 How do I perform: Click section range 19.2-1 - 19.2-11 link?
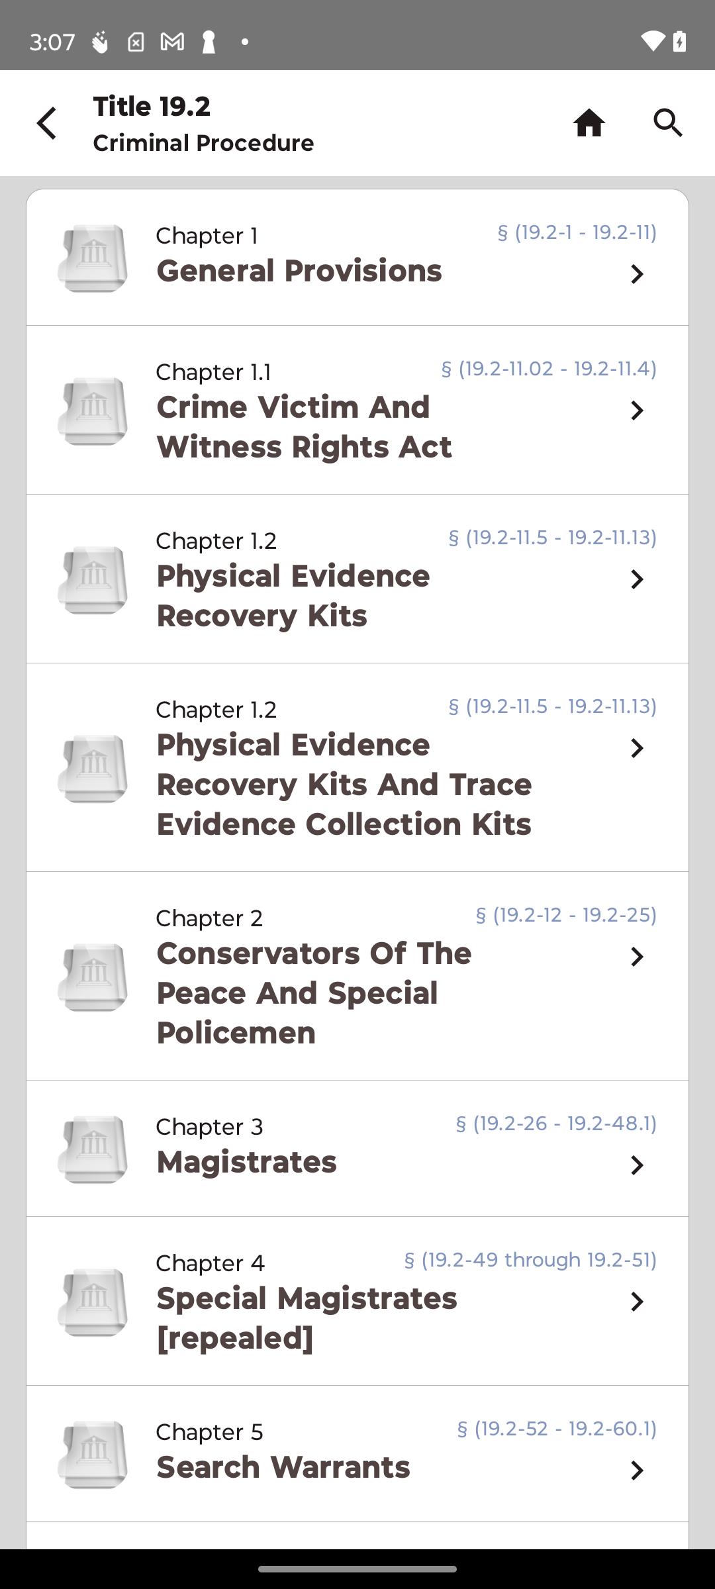577,233
